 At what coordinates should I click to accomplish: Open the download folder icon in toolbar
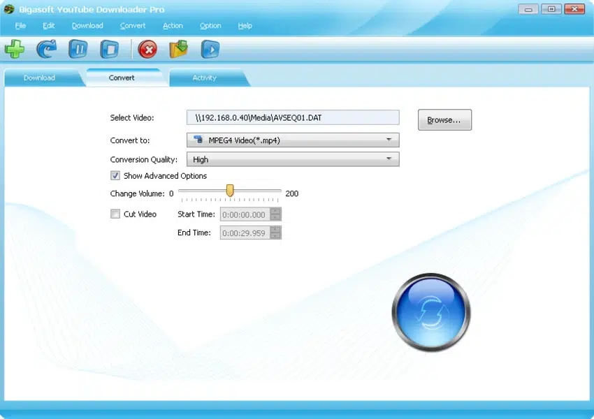click(x=178, y=49)
